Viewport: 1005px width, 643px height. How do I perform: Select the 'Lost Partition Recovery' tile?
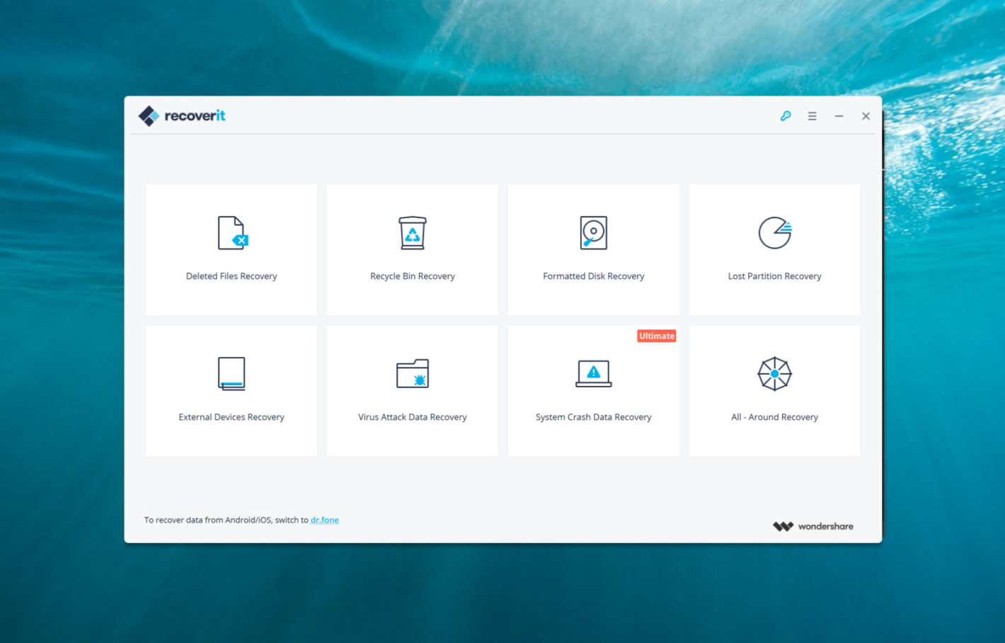click(774, 249)
